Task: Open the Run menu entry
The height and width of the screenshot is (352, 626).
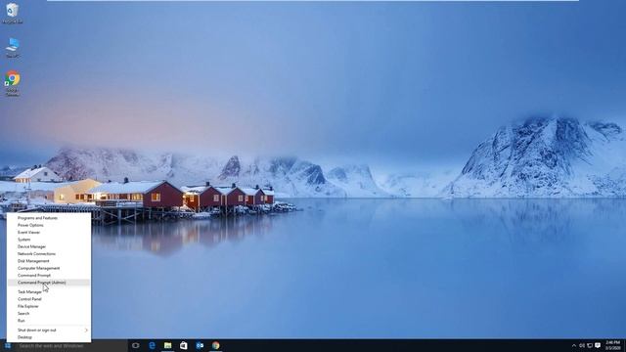Action: 49,321
